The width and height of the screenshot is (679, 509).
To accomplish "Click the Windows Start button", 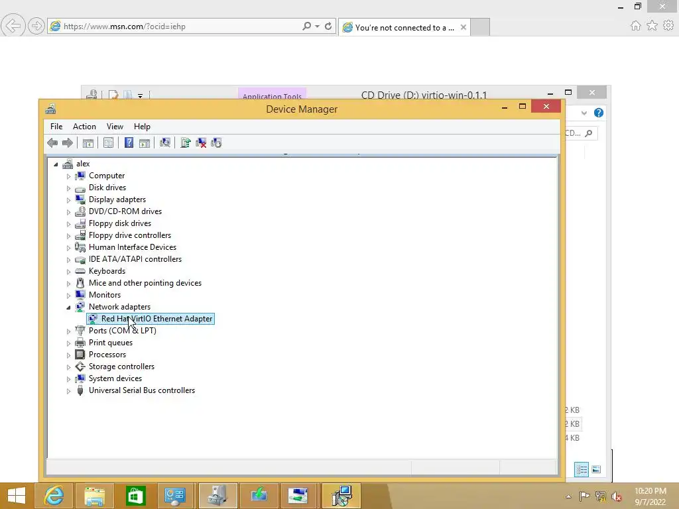I will [17, 496].
